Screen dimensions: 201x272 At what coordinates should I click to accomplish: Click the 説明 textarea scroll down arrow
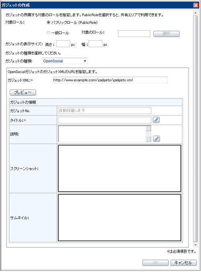click(x=148, y=139)
